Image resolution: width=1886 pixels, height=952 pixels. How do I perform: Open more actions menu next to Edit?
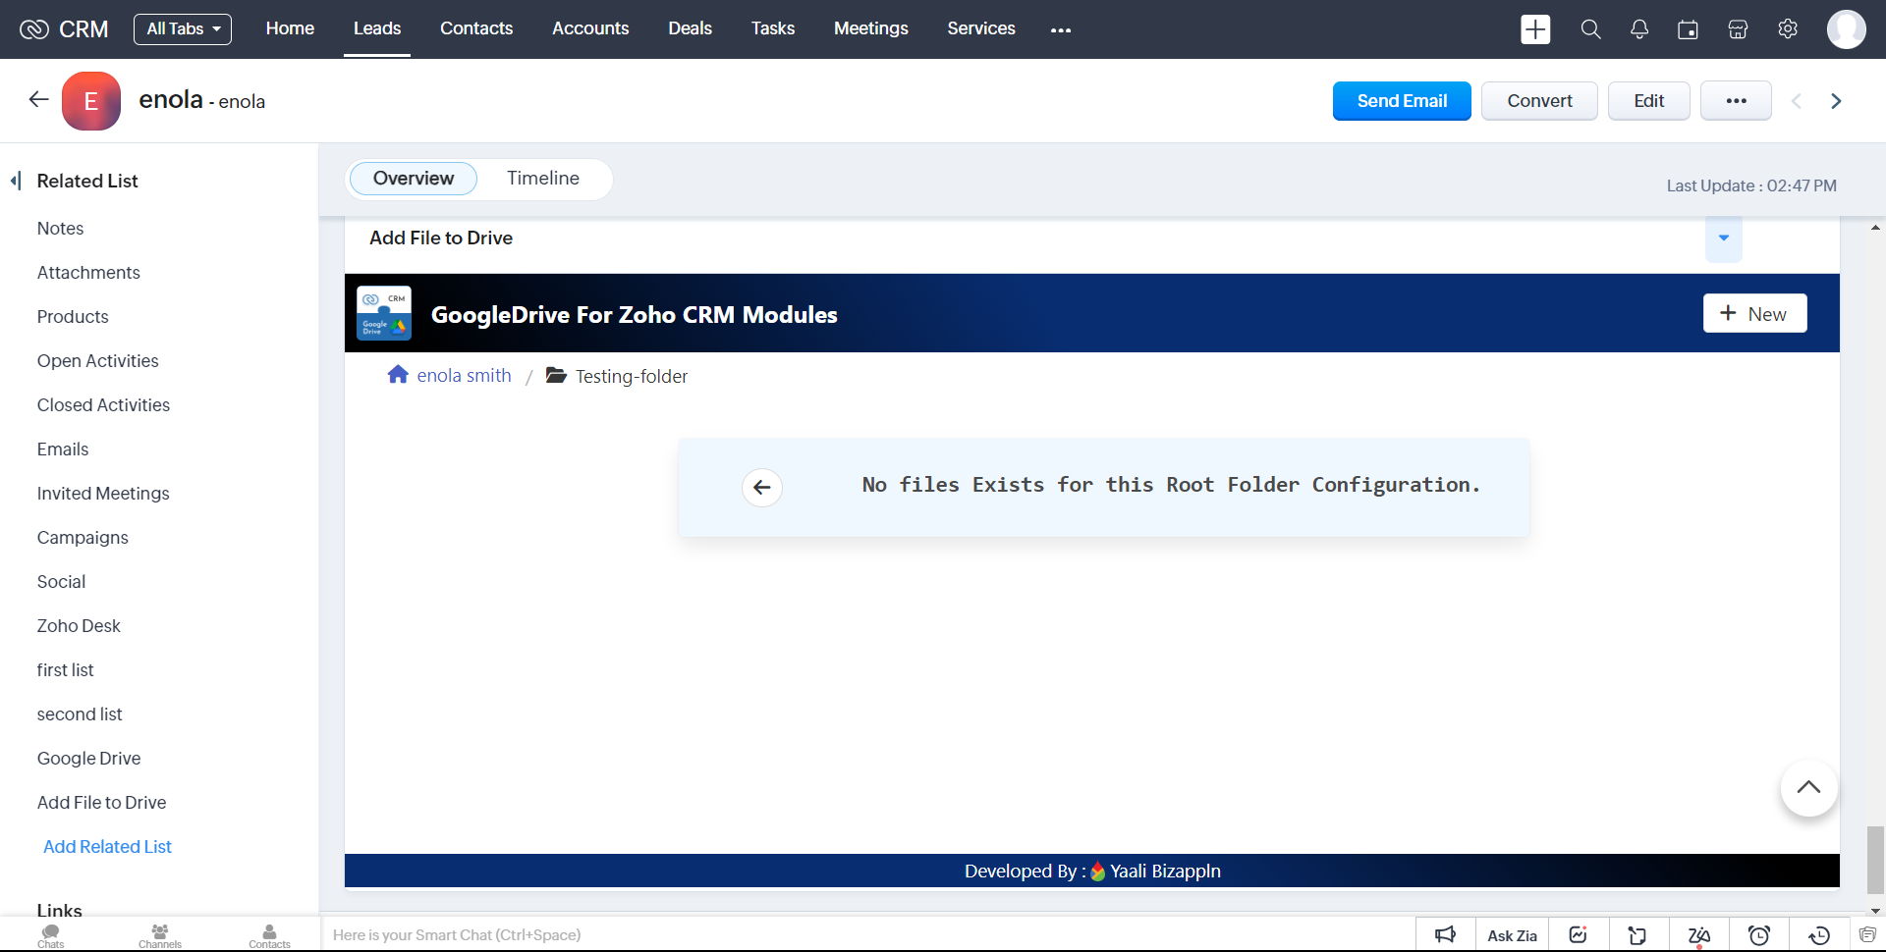pos(1736,101)
